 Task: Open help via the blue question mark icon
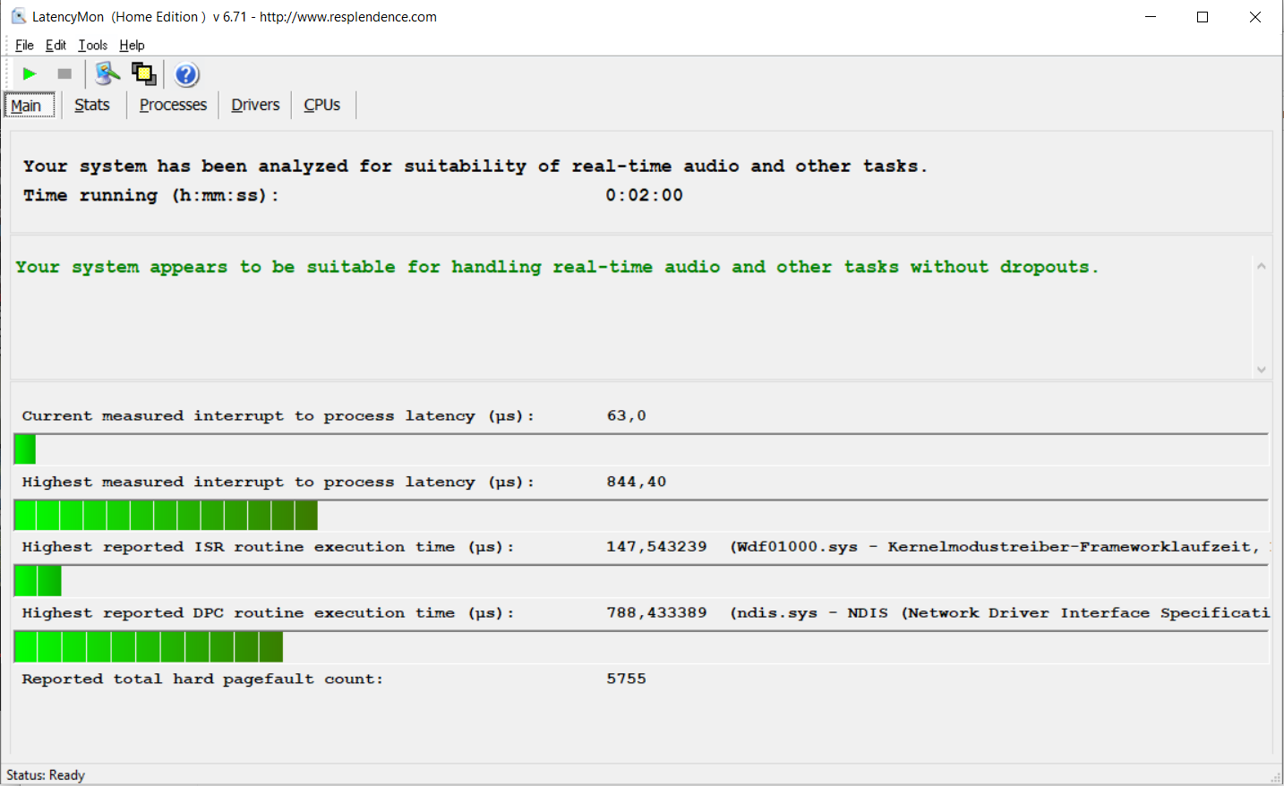(186, 74)
